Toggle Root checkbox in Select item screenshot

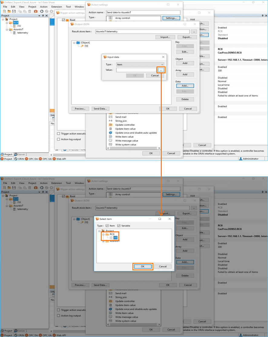click(64, 196)
